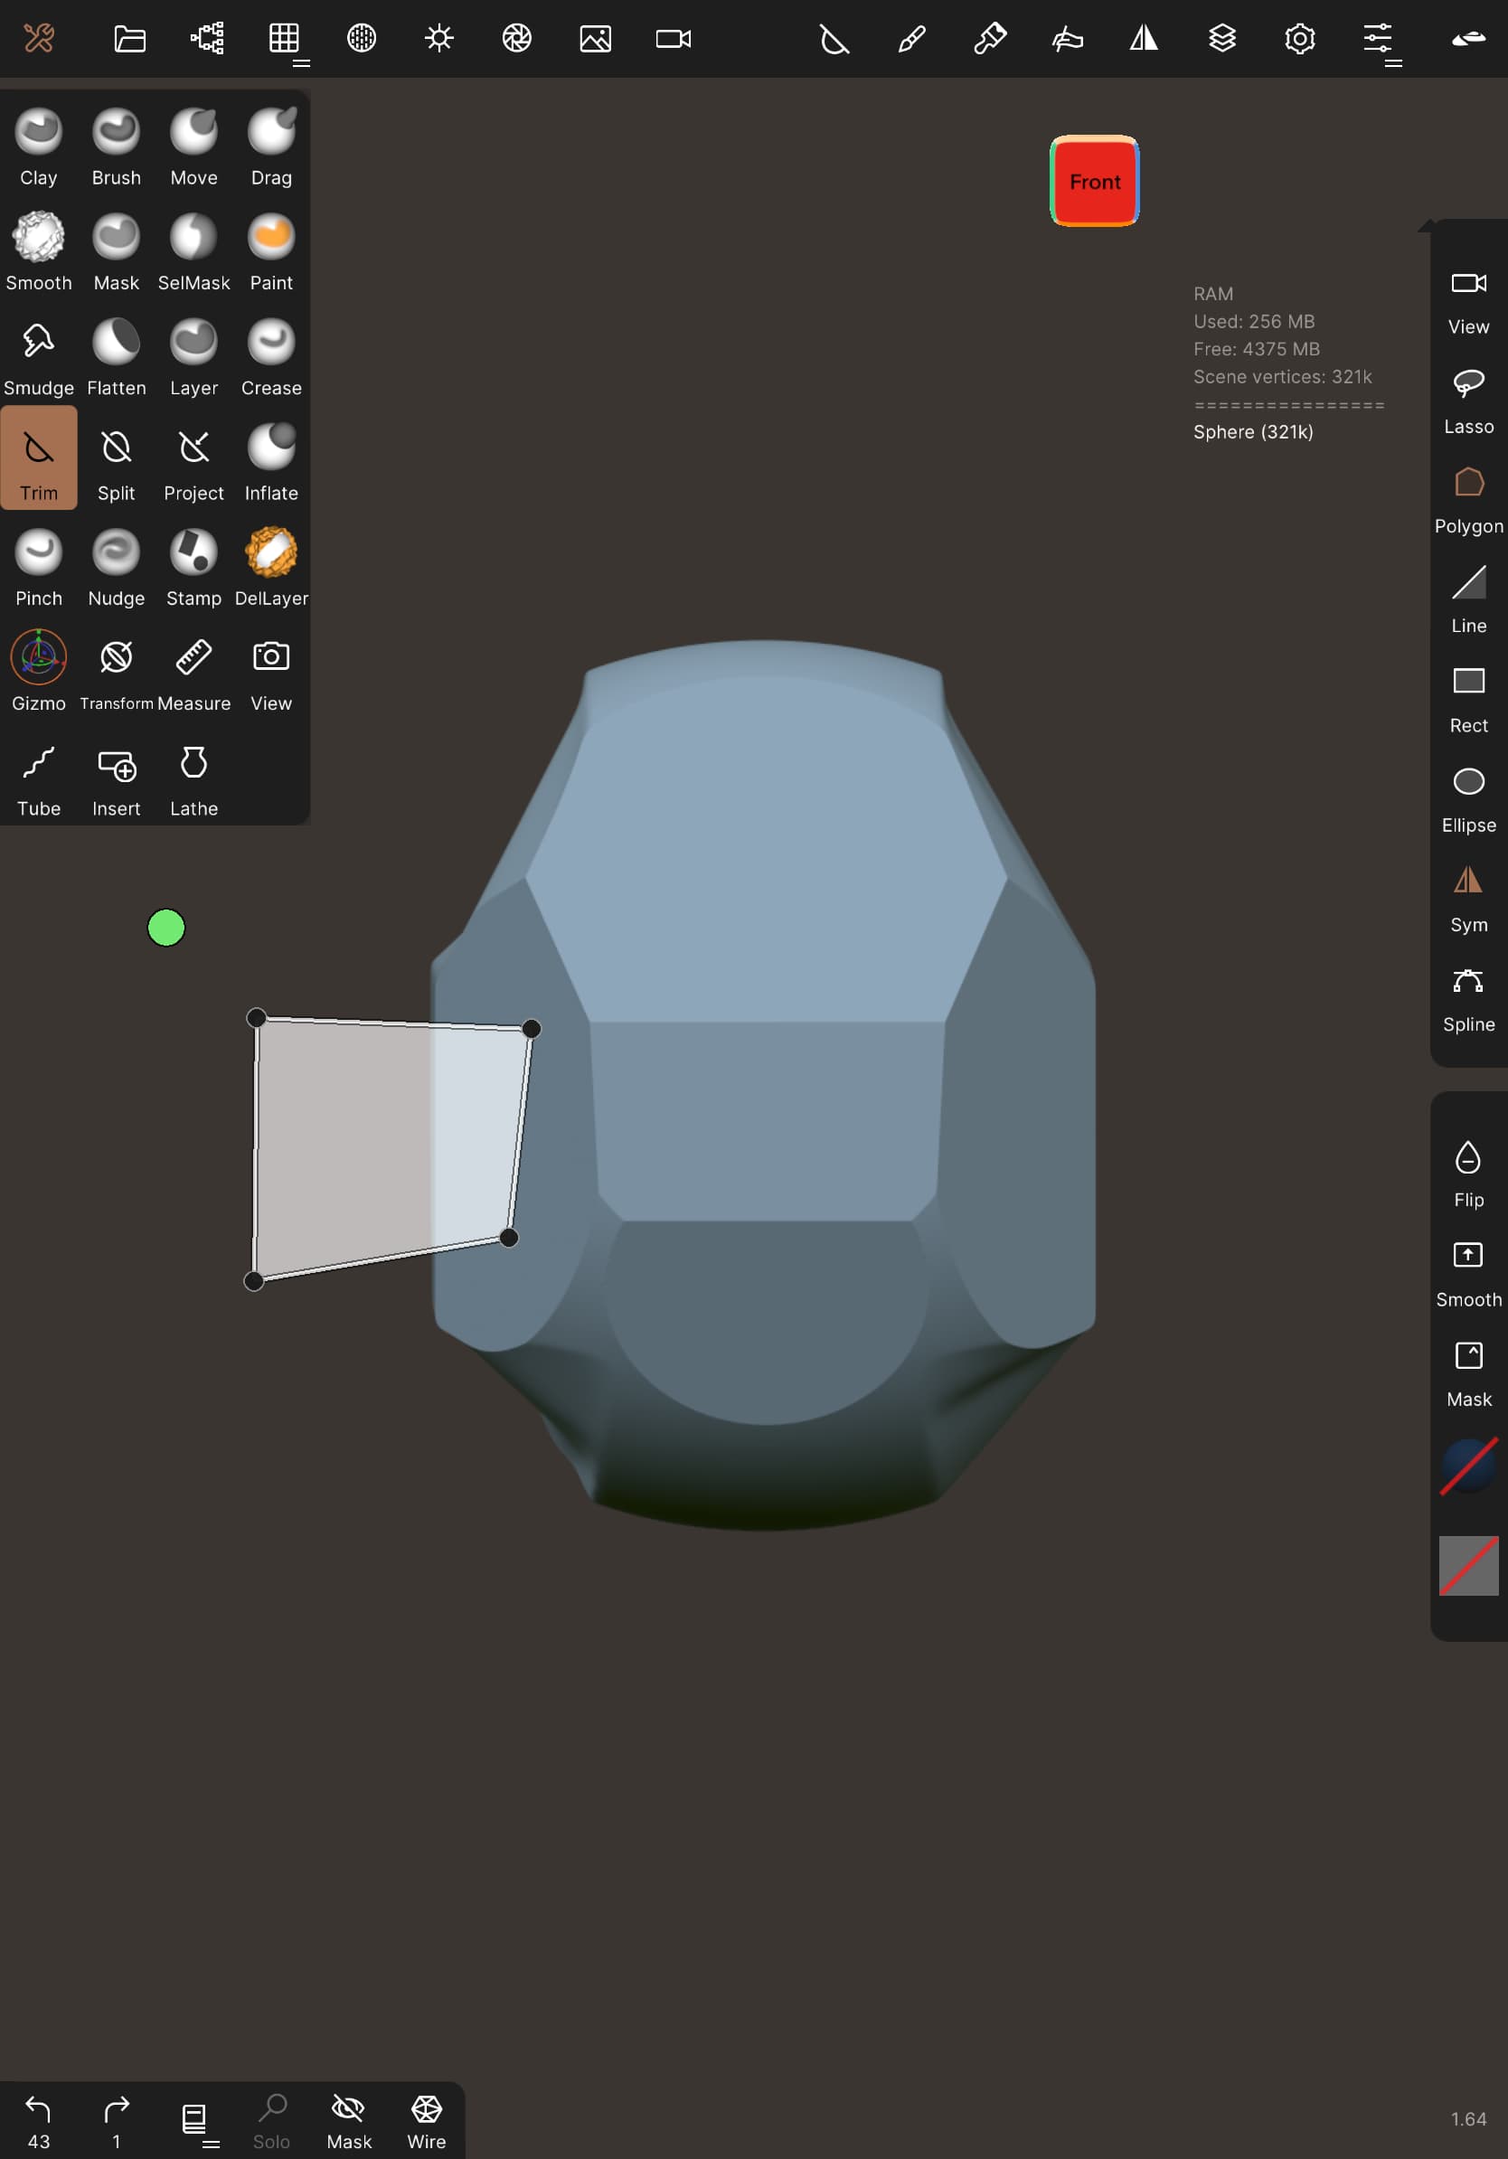
Task: Select the Layer tool
Action: (x=193, y=357)
